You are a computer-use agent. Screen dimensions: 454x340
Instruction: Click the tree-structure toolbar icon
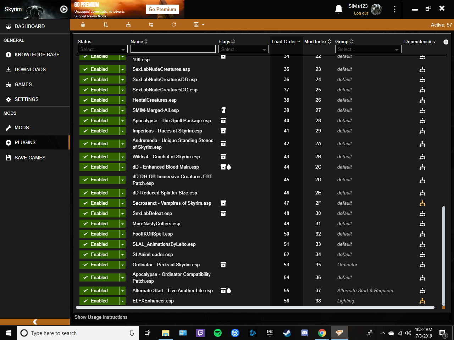tap(151, 24)
